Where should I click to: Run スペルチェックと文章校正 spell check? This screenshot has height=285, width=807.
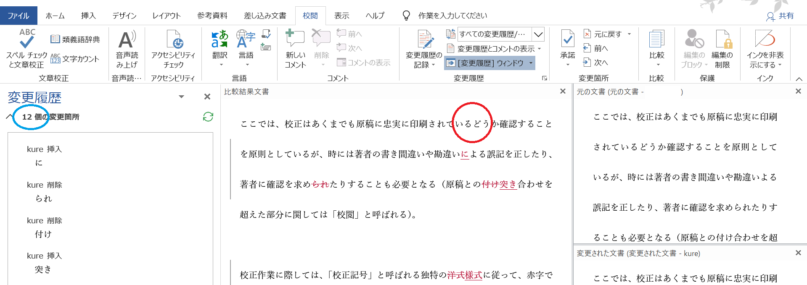[x=26, y=49]
